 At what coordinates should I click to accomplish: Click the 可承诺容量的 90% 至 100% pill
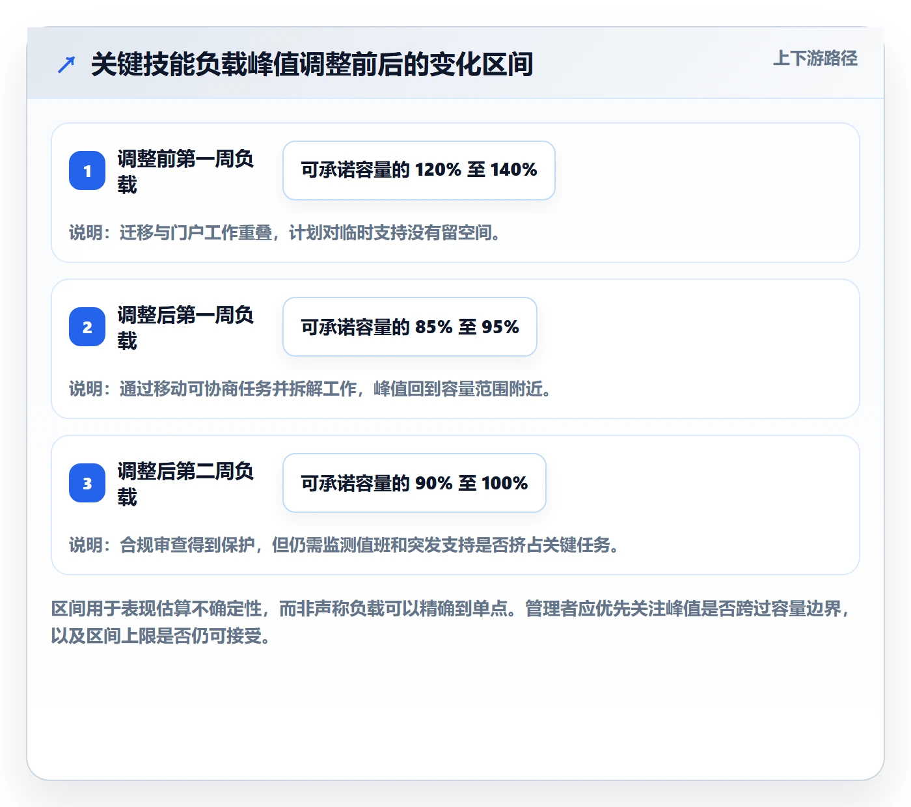415,483
